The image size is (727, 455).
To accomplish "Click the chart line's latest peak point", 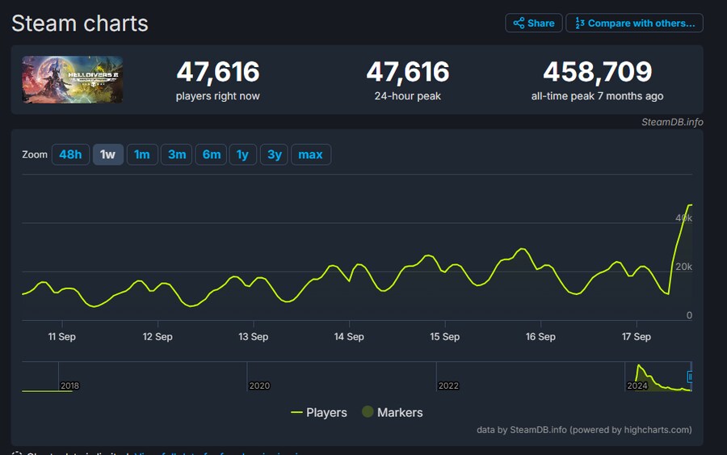I will [689, 205].
